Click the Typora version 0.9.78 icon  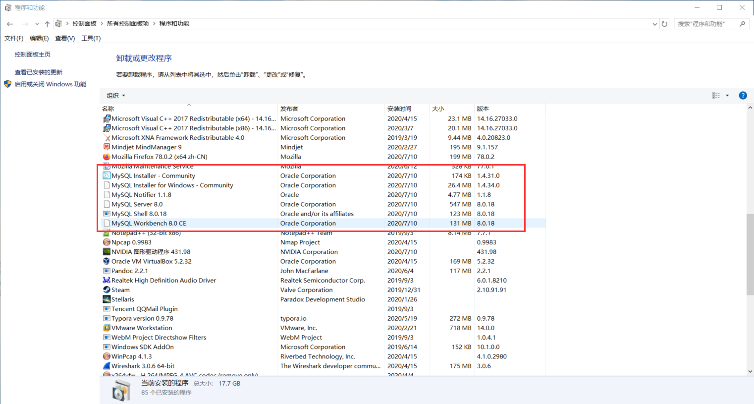[107, 319]
